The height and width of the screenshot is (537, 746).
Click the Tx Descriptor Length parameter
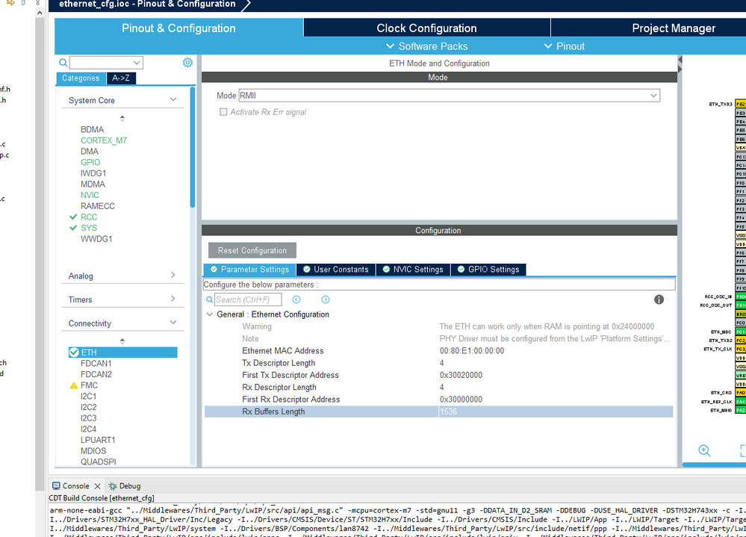tap(279, 363)
